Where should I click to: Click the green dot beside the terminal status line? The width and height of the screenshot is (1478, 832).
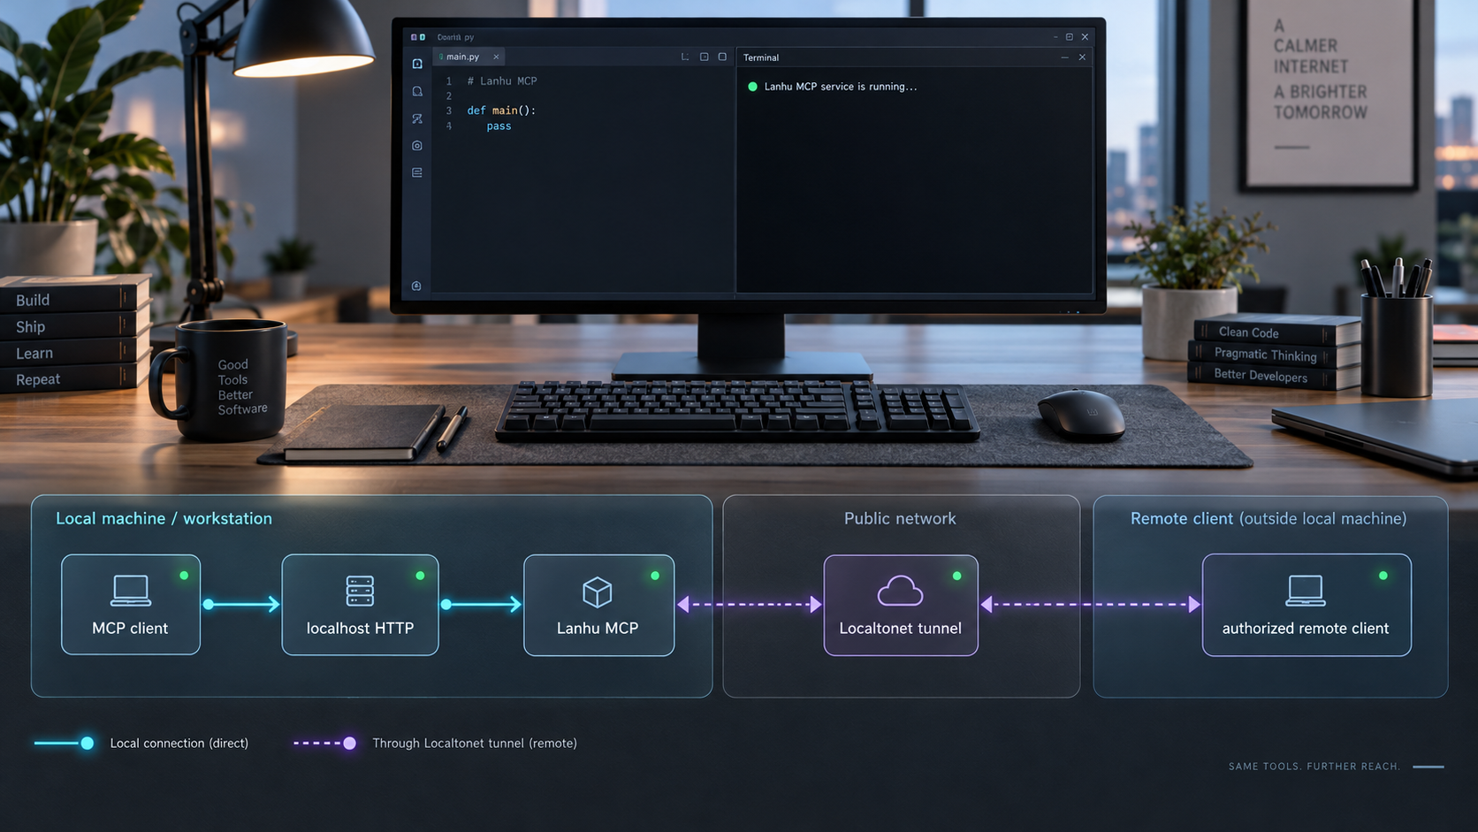click(752, 87)
